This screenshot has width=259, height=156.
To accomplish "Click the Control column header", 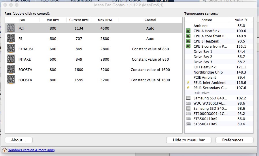I will pyautogui.click(x=150, y=20).
